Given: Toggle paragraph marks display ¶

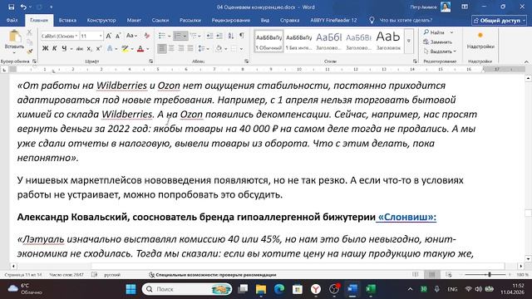Looking at the screenshot, I should tap(242, 36).
